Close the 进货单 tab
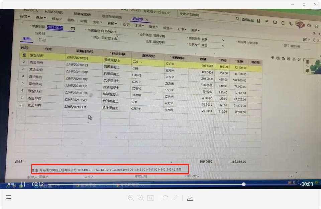Viewport: 321px width, 209px height. [x=146, y=19]
